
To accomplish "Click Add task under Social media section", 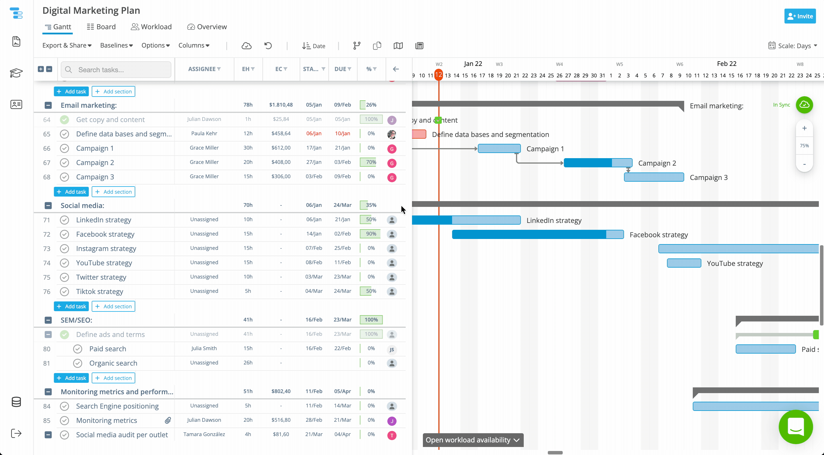I will tap(71, 306).
